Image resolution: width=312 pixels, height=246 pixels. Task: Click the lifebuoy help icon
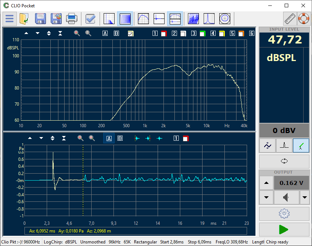(x=303, y=19)
